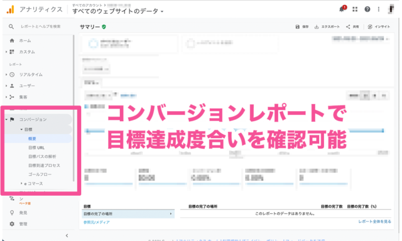This screenshot has width=402, height=241.
Task: Open the eコマース menu item
Action: coord(33,184)
